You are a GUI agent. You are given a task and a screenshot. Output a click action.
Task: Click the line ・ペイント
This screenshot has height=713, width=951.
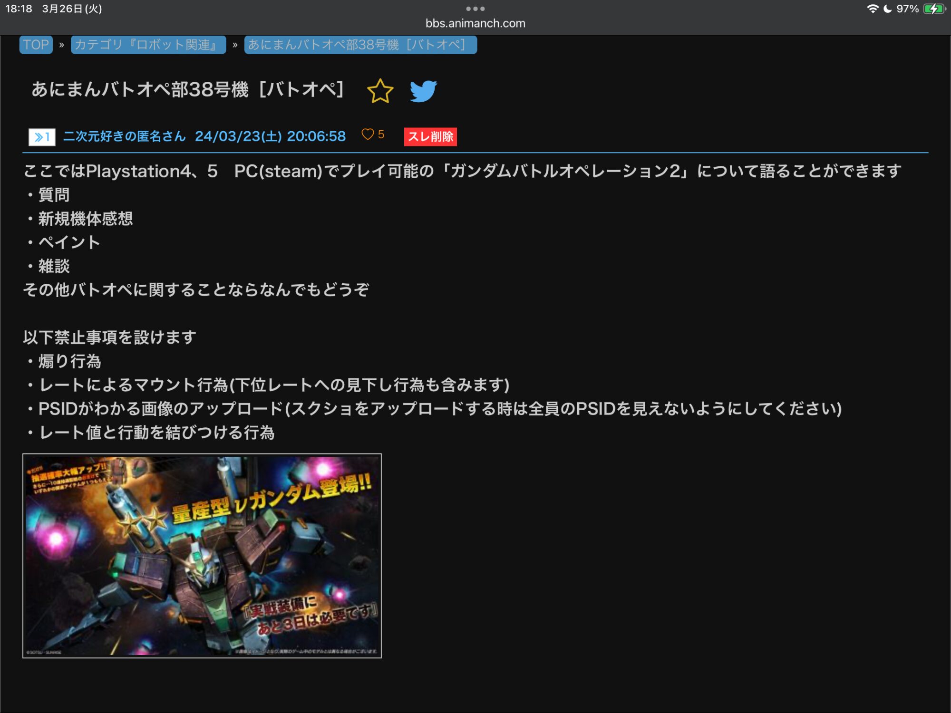point(63,242)
